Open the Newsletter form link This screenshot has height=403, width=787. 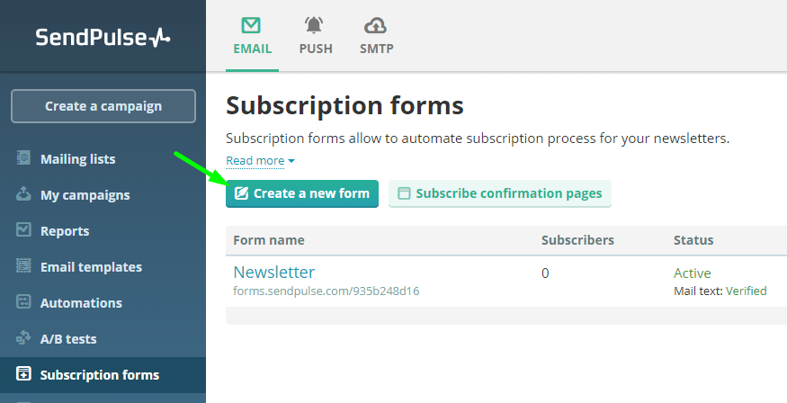point(274,273)
